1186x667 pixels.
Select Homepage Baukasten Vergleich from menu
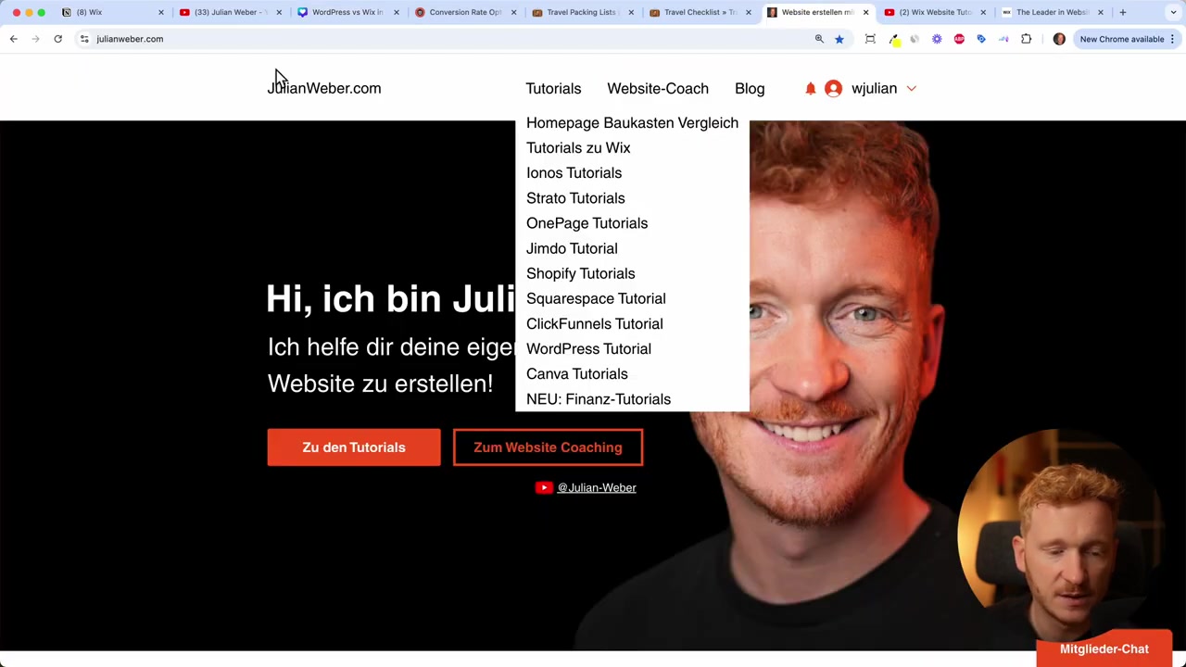[x=632, y=122]
